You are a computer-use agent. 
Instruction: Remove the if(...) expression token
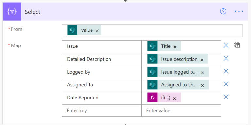click(x=175, y=98)
